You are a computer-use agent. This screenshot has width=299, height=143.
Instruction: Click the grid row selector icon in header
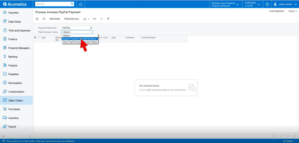35,37
